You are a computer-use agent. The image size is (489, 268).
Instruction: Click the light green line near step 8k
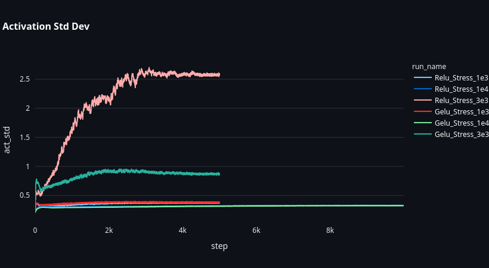pyautogui.click(x=330, y=205)
